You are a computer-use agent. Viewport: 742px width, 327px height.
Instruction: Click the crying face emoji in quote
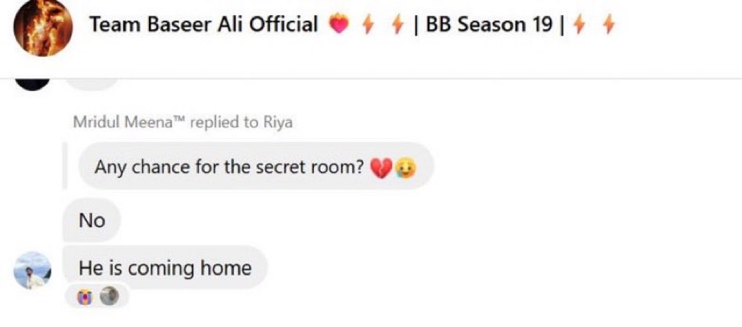(406, 168)
